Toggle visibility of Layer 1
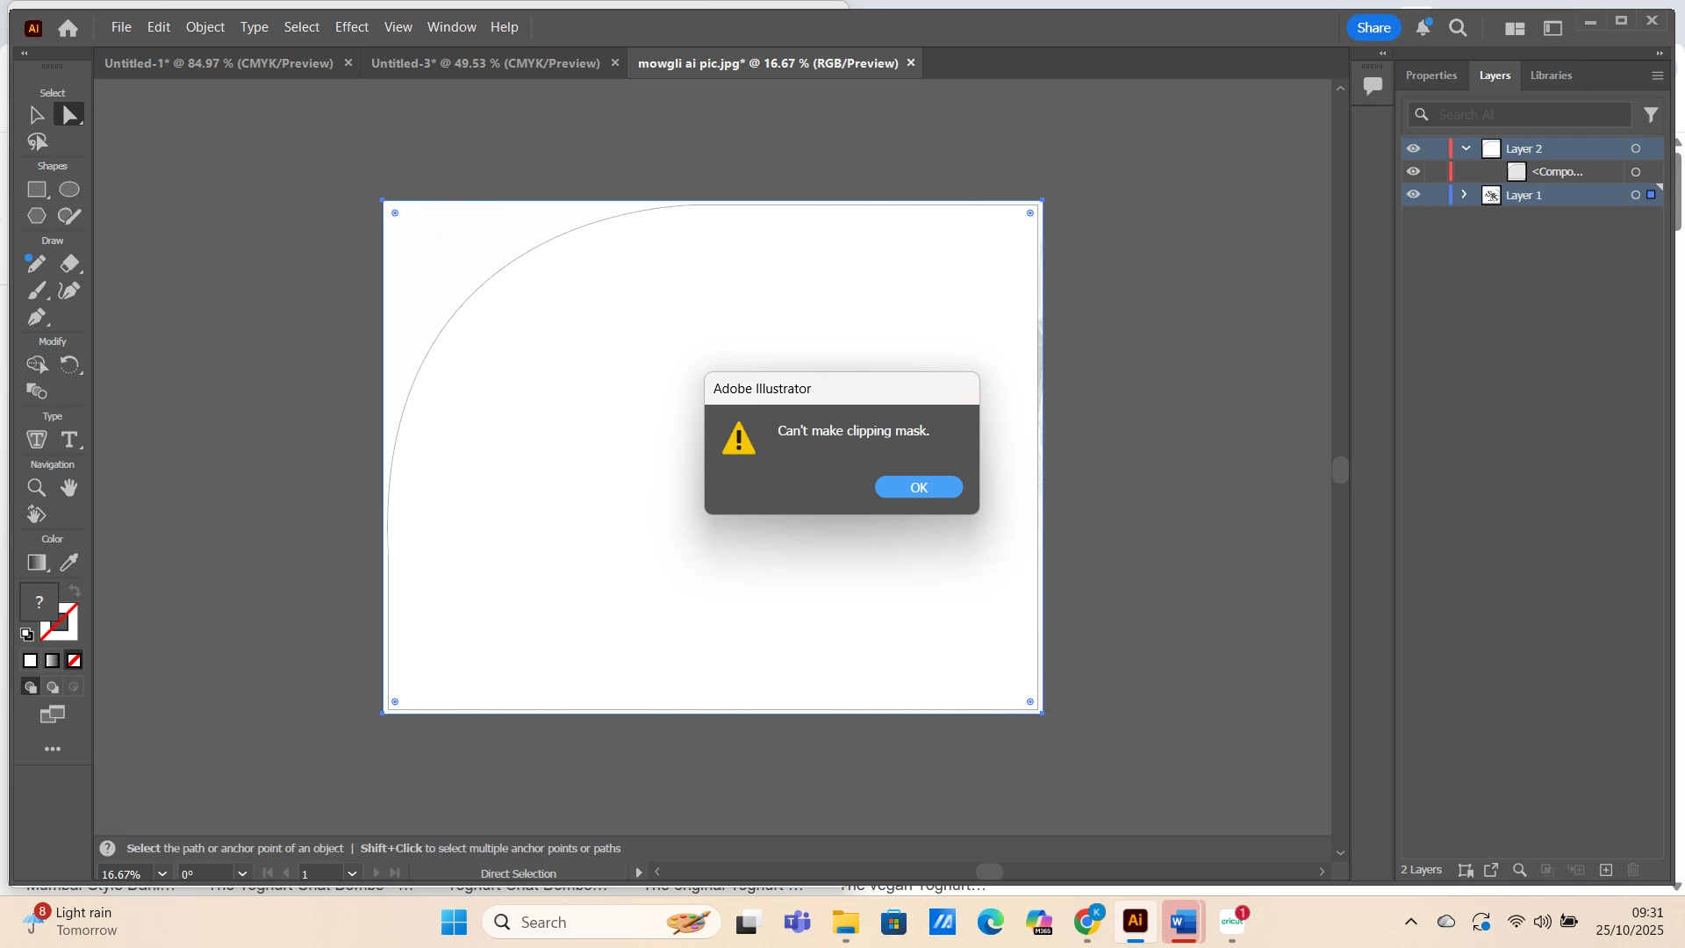This screenshot has width=1685, height=948. click(1413, 195)
